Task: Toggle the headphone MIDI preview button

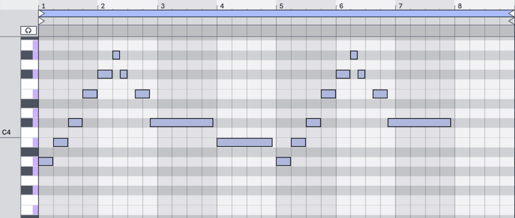Action: (29, 31)
